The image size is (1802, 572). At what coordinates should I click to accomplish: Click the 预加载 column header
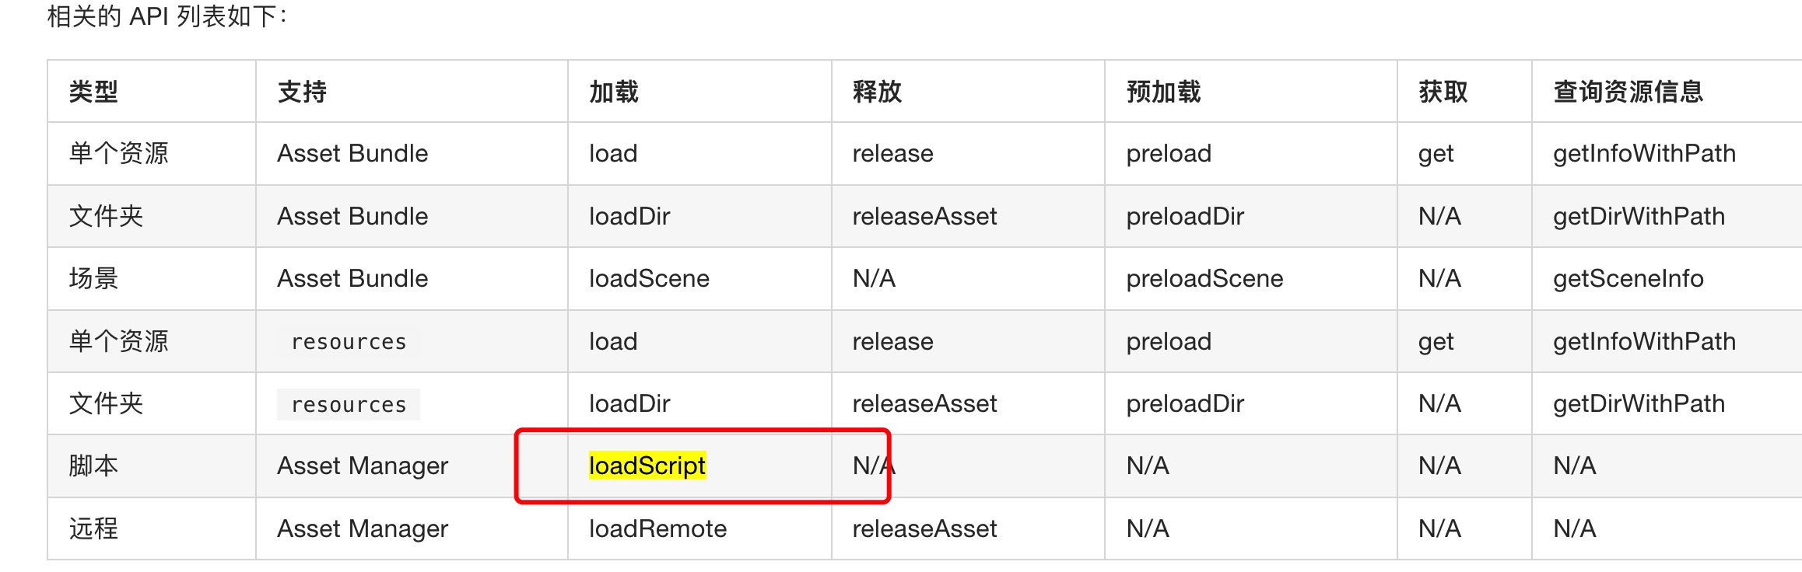click(x=1163, y=92)
